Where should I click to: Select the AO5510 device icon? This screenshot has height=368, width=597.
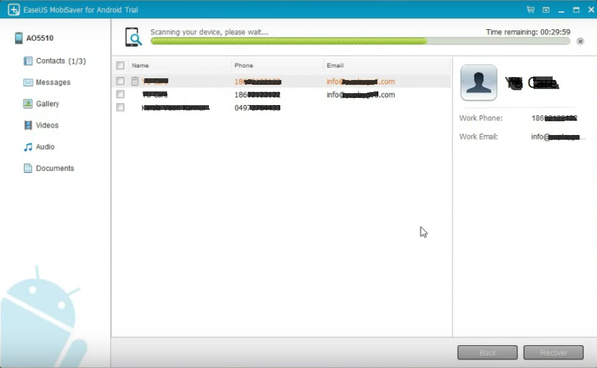pos(19,38)
